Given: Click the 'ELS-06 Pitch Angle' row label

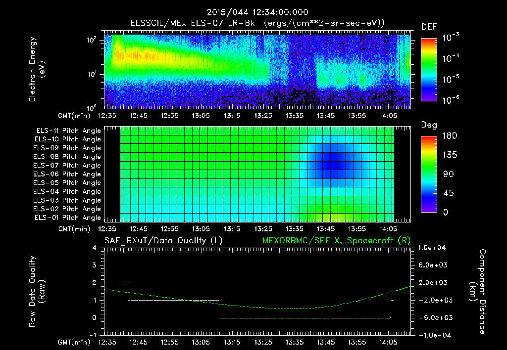Looking at the screenshot, I should [67, 175].
